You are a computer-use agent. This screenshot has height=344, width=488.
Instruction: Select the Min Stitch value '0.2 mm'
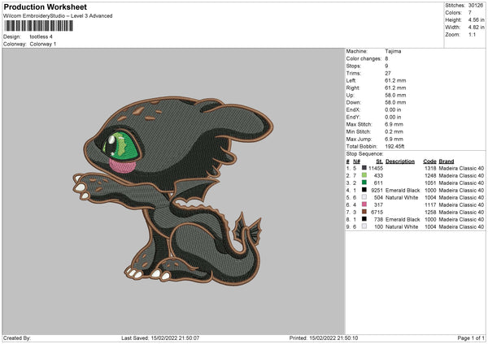pos(394,131)
